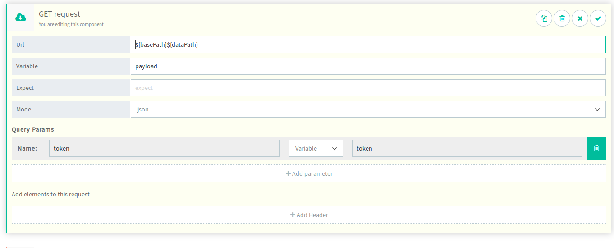This screenshot has height=248, width=614.
Task: Click the Expect field label
Action: pyautogui.click(x=25, y=88)
